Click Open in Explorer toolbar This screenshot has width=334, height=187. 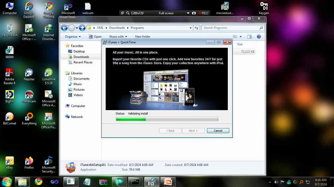(x=95, y=37)
